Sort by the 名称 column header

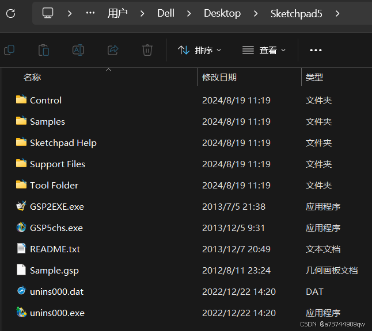(32, 78)
